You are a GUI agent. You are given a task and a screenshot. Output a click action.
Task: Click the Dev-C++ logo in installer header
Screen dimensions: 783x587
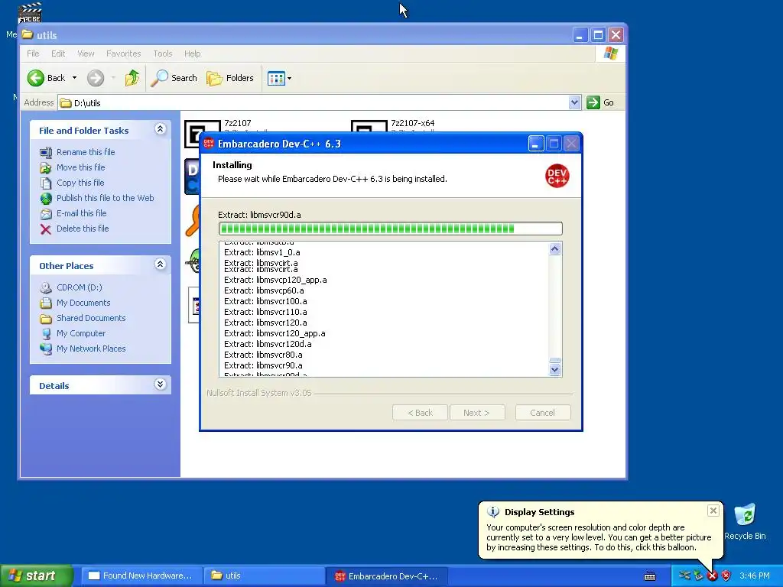coord(557,176)
